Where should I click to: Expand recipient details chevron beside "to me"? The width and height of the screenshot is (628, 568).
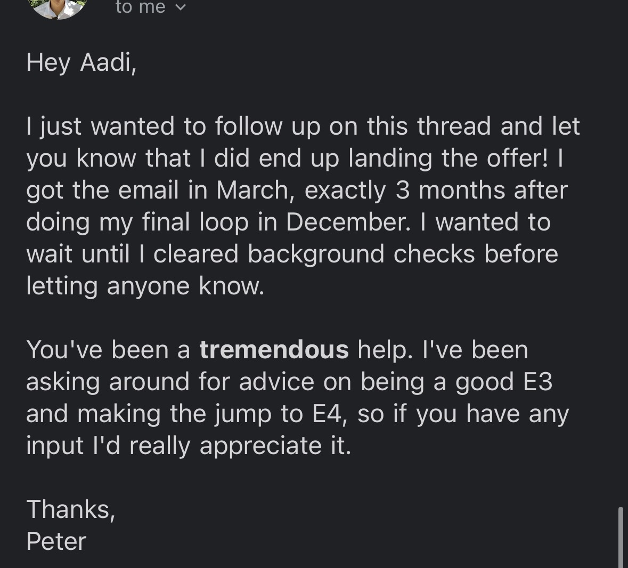181,8
